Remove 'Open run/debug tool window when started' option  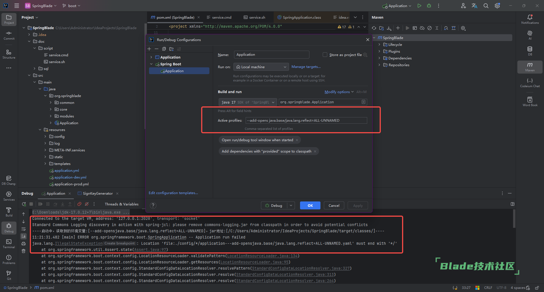point(297,140)
